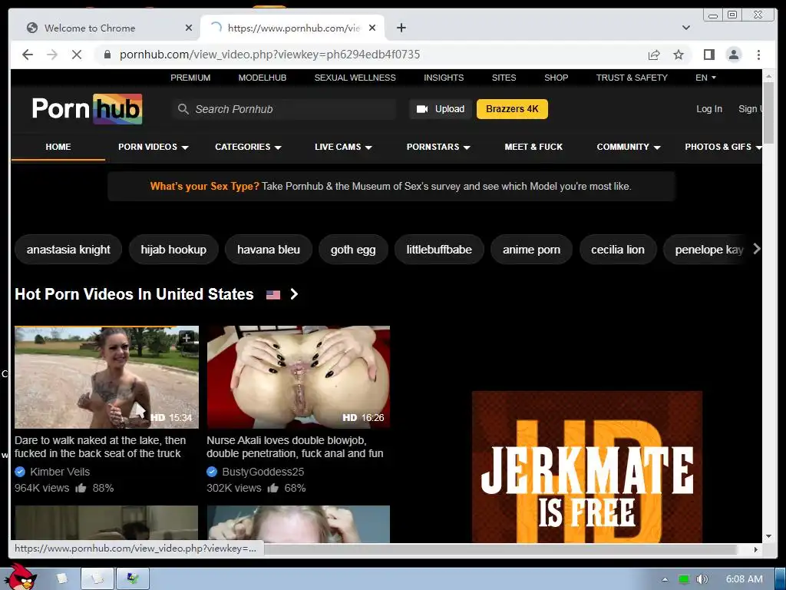Focus the Search Pornhub input field

(284, 109)
